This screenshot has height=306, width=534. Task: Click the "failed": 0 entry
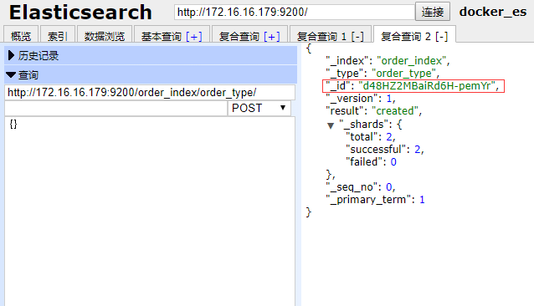[372, 162]
